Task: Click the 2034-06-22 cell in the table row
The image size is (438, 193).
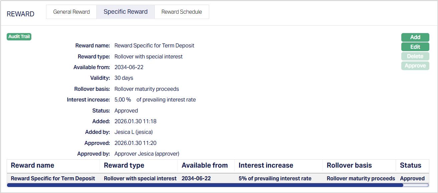Action: point(196,178)
